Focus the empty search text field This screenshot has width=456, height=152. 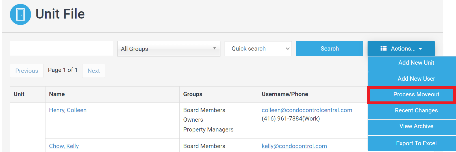point(61,49)
